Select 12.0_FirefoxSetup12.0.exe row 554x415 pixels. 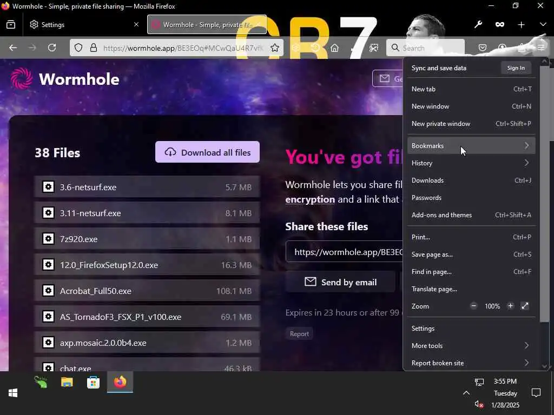click(x=147, y=265)
